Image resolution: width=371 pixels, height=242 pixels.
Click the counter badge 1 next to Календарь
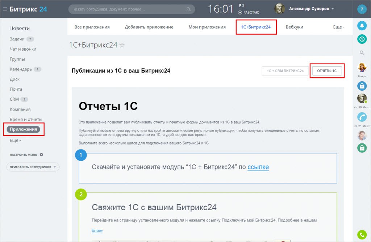click(37, 69)
